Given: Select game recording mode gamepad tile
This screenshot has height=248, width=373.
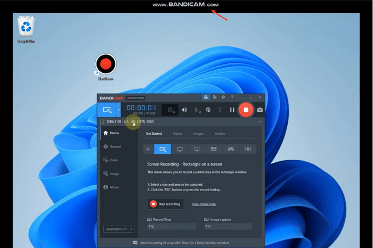Looking at the screenshot, I should (x=231, y=149).
